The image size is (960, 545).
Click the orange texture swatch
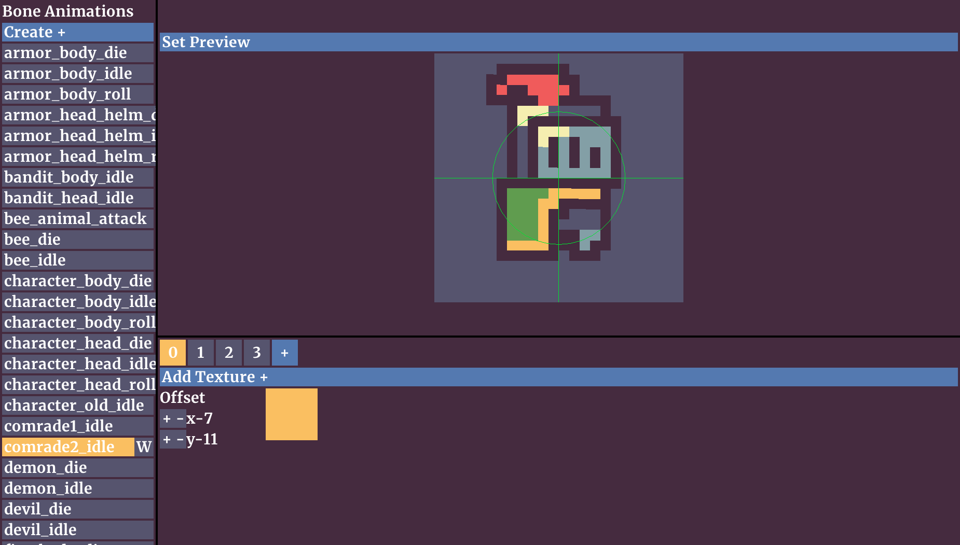[x=291, y=414]
